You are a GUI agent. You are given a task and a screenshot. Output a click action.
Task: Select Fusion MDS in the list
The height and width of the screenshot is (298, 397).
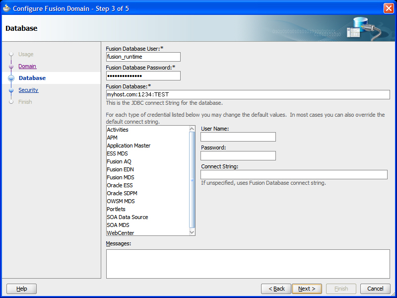pos(148,177)
